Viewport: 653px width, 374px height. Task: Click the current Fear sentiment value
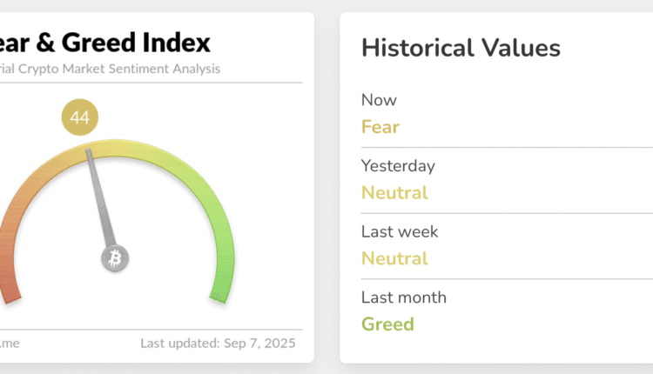coord(380,127)
